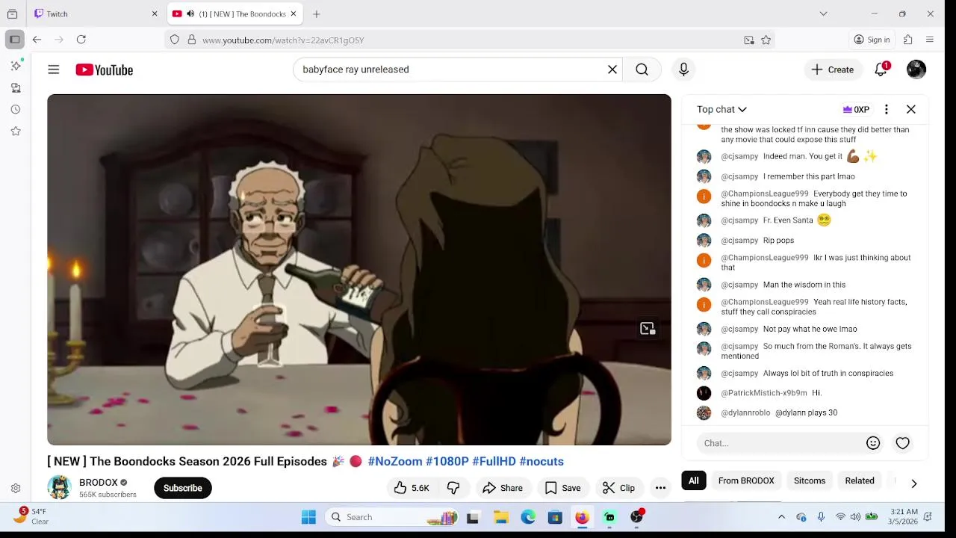The width and height of the screenshot is (956, 538).
Task: Close The Boondocks browser tab
Action: (294, 13)
